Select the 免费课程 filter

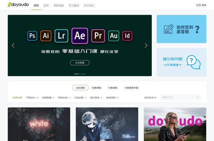click(x=97, y=88)
